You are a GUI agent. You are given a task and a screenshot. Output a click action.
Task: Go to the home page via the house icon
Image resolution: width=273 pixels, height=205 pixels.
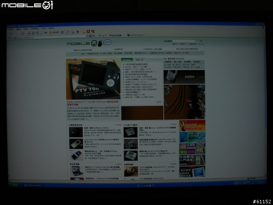tap(37, 32)
